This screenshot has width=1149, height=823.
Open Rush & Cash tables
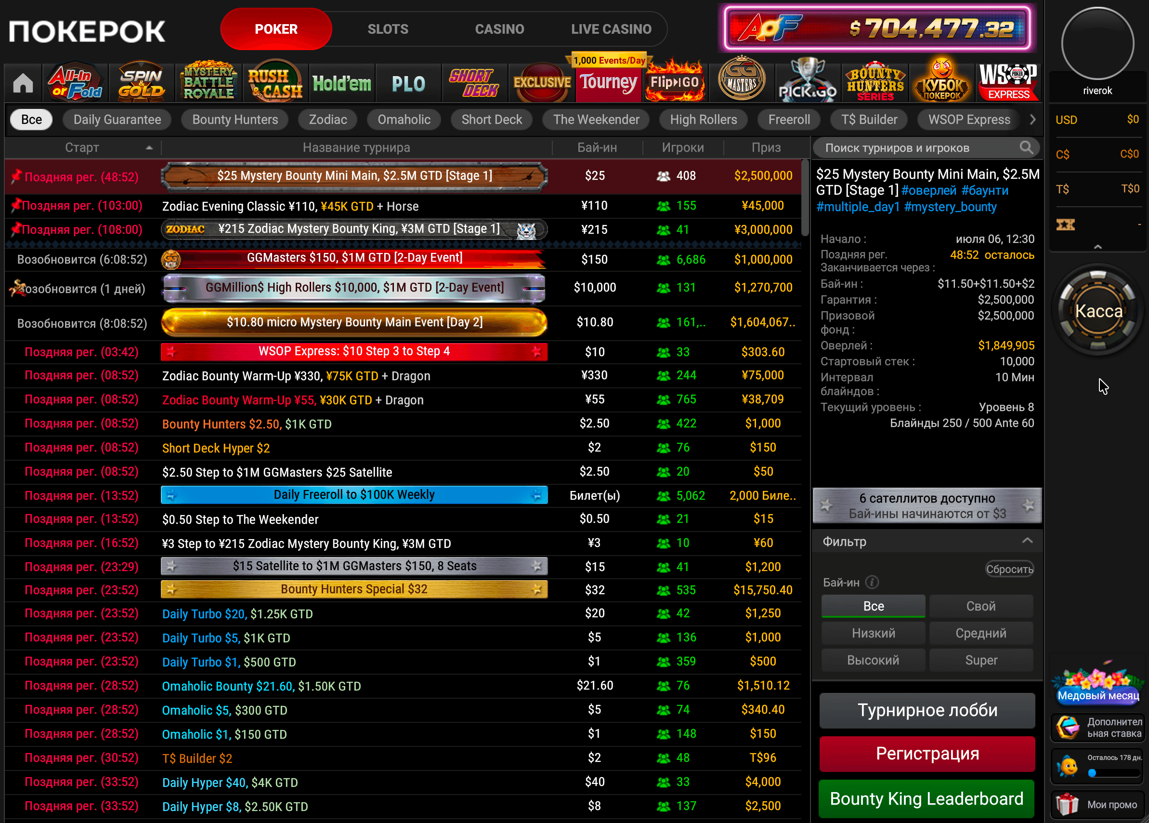click(x=275, y=82)
